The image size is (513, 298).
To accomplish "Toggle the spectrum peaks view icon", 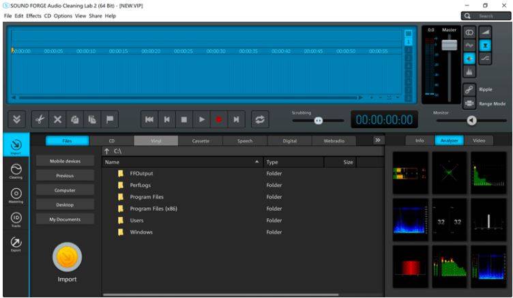I will [469, 72].
